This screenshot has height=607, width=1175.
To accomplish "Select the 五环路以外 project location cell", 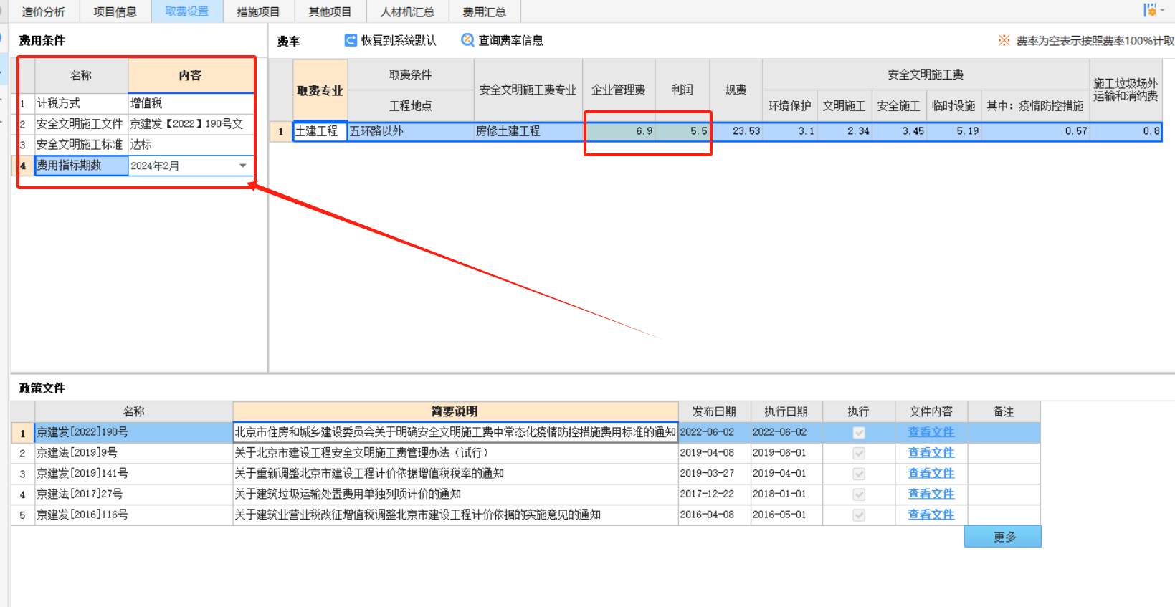I will (411, 131).
